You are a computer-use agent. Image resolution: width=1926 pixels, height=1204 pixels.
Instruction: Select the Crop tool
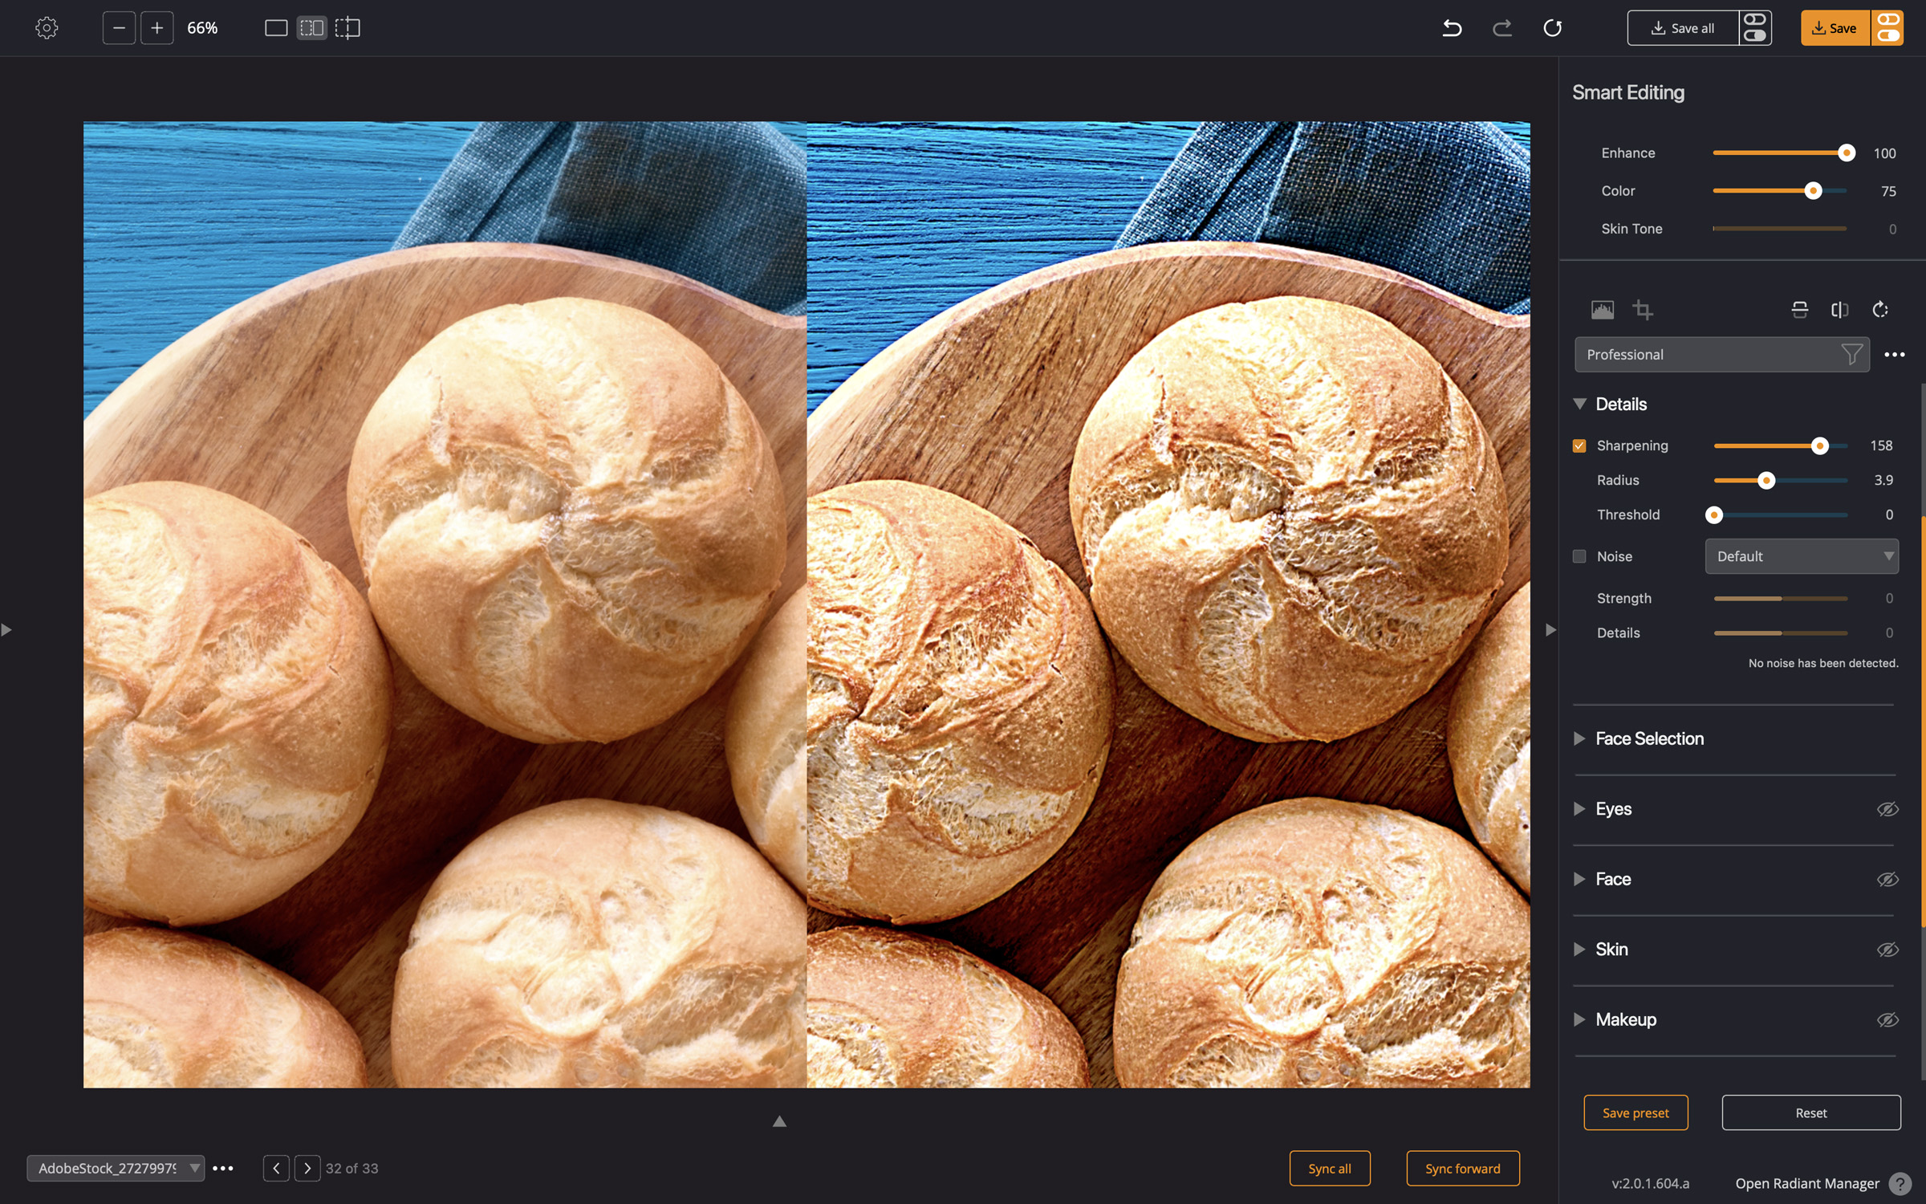[x=1643, y=310]
